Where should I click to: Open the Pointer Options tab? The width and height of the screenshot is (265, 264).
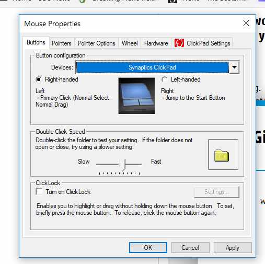pos(97,43)
